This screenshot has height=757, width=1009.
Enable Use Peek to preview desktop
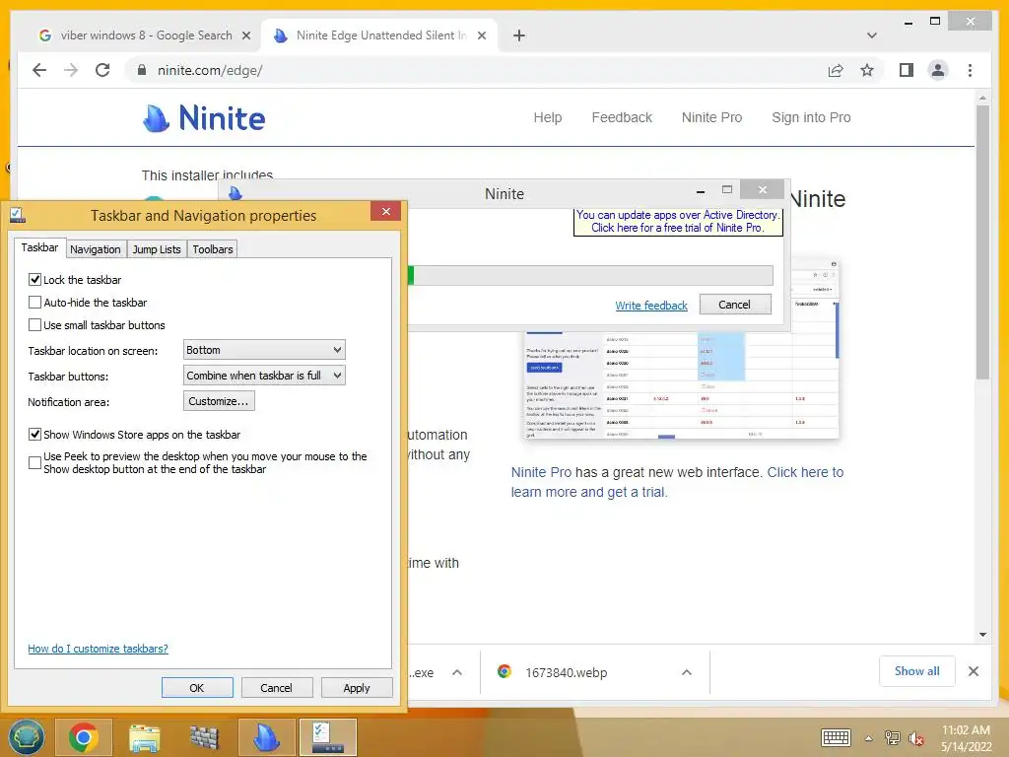[34, 462]
